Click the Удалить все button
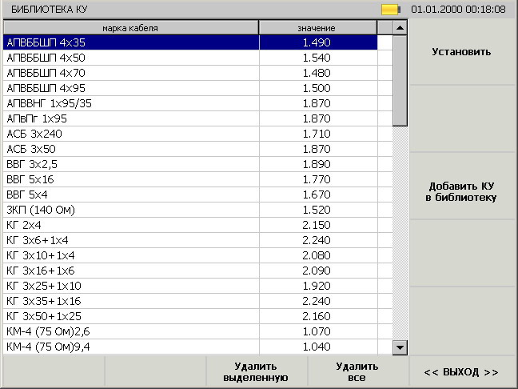Image resolution: width=518 pixels, height=389 pixels. click(x=357, y=372)
